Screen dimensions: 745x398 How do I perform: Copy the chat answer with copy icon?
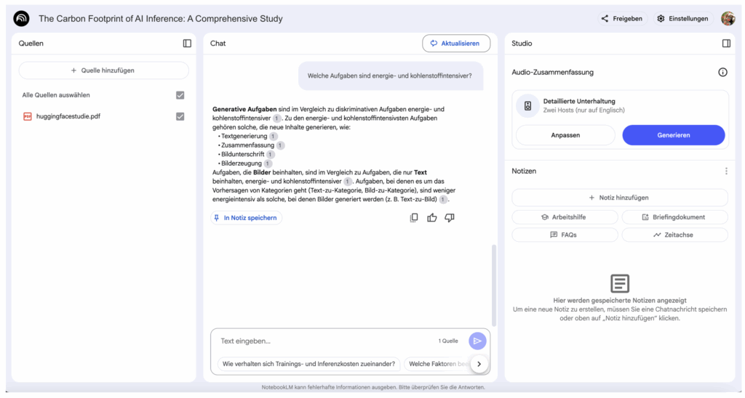coord(414,218)
